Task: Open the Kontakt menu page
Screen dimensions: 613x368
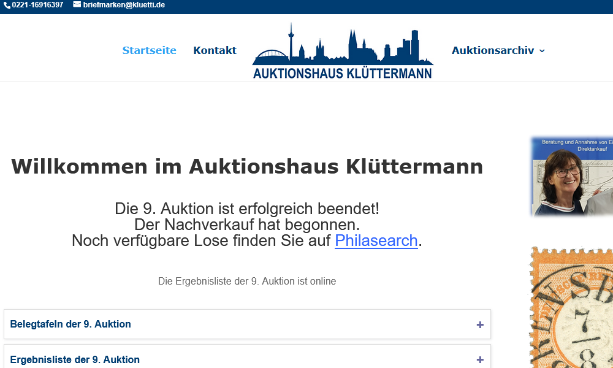Action: [x=215, y=50]
